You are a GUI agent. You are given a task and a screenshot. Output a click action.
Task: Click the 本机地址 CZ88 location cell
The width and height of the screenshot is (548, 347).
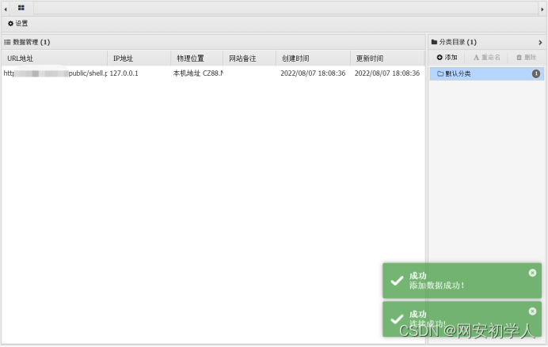pos(198,74)
